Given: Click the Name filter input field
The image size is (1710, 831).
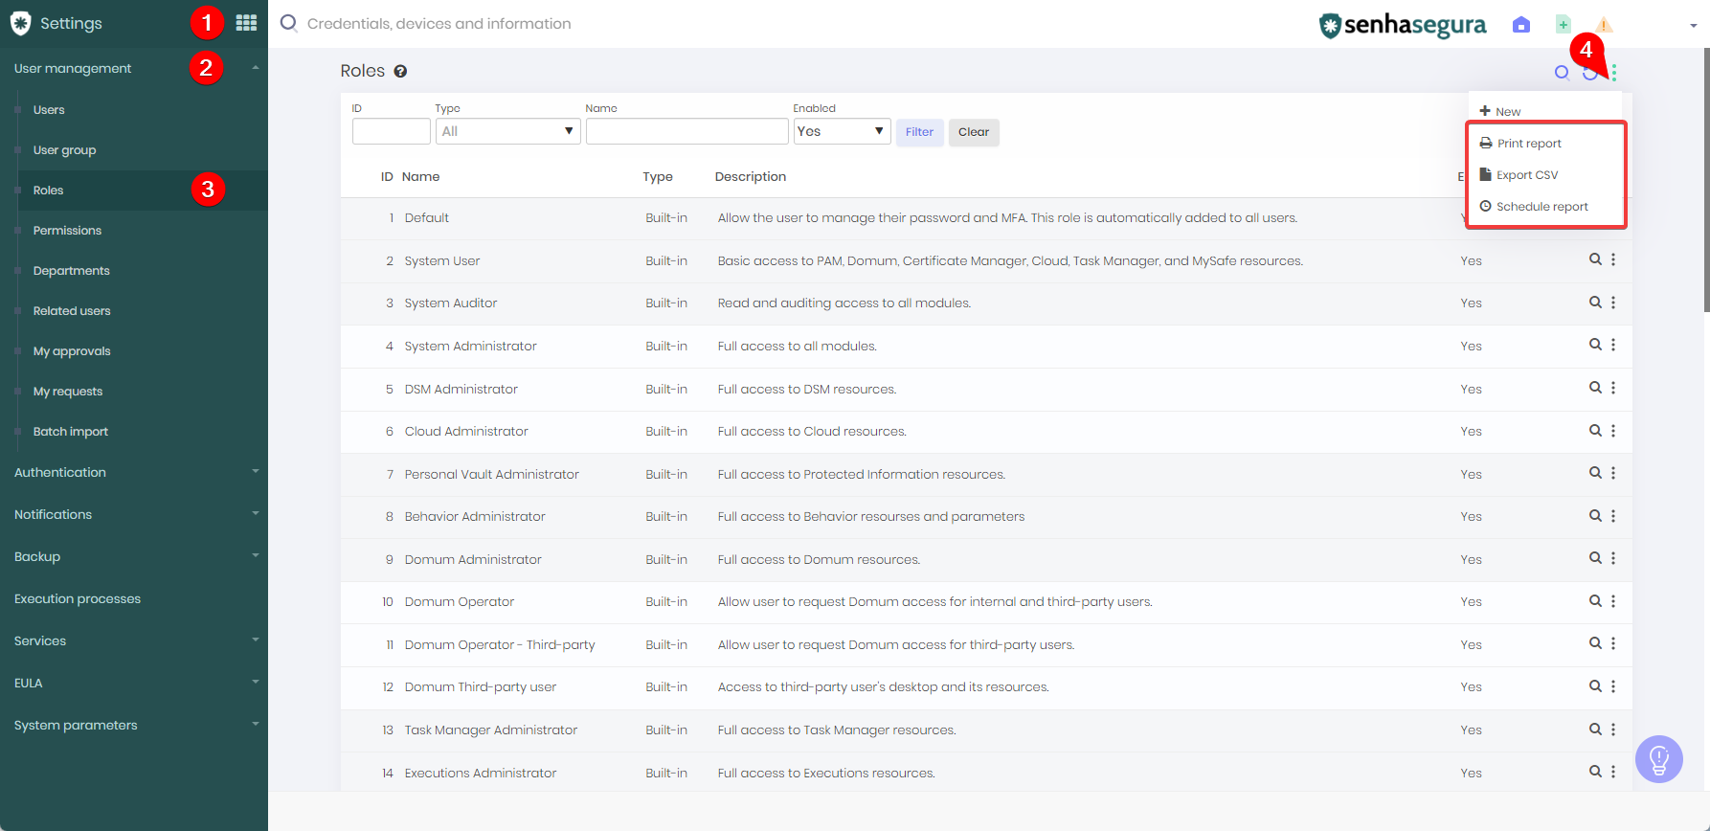Looking at the screenshot, I should coord(686,131).
